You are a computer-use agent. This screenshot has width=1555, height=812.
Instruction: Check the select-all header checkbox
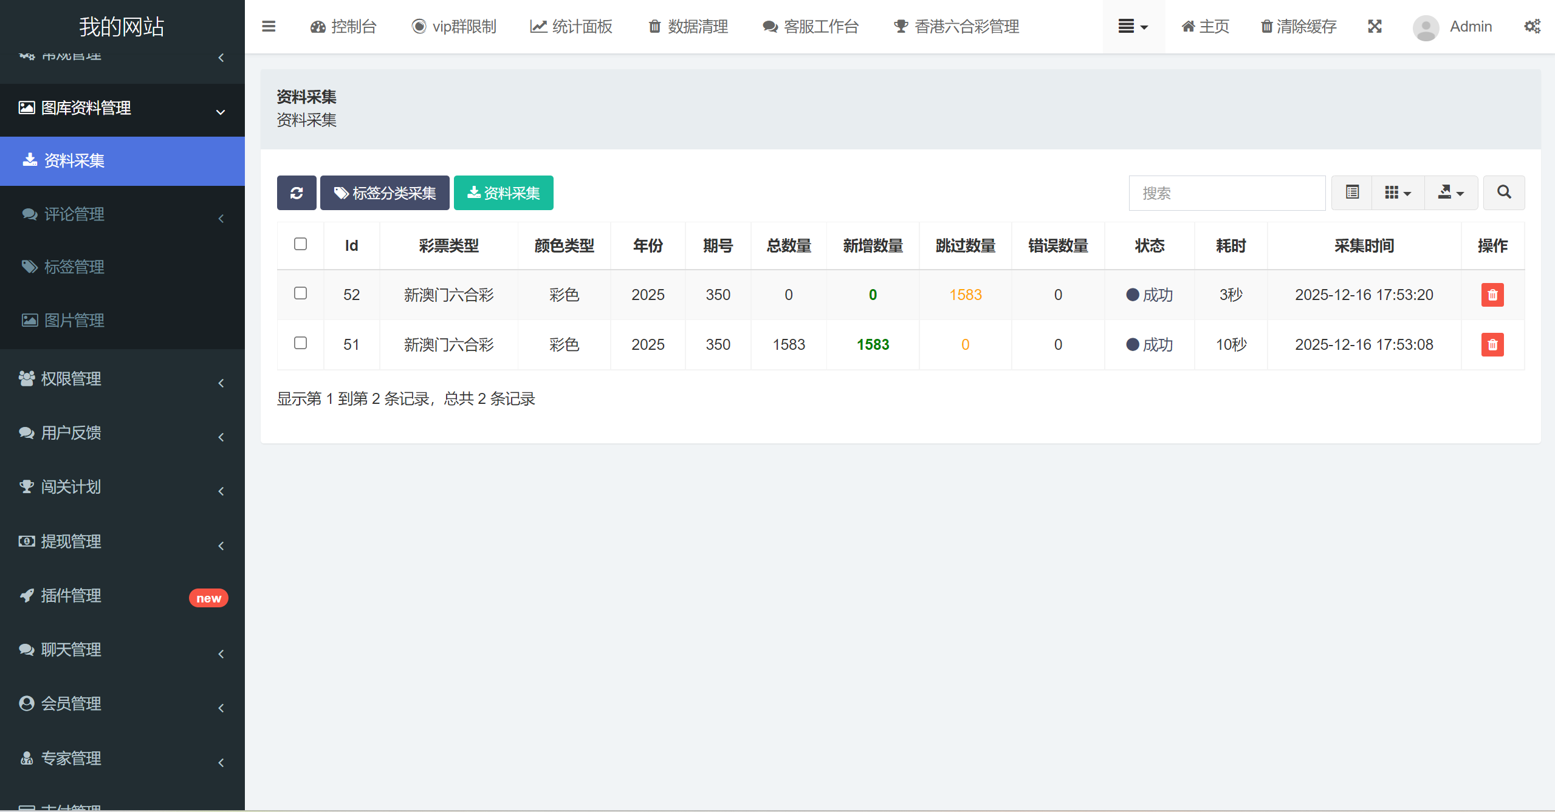[x=300, y=244]
